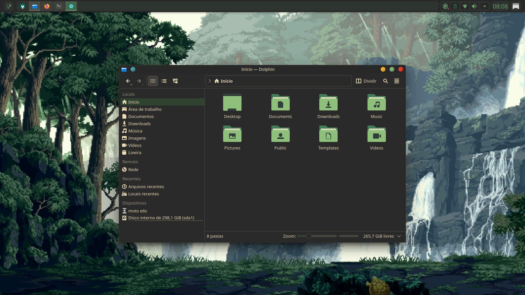
Task: Expand the free space dropdown arrow
Action: click(x=399, y=236)
